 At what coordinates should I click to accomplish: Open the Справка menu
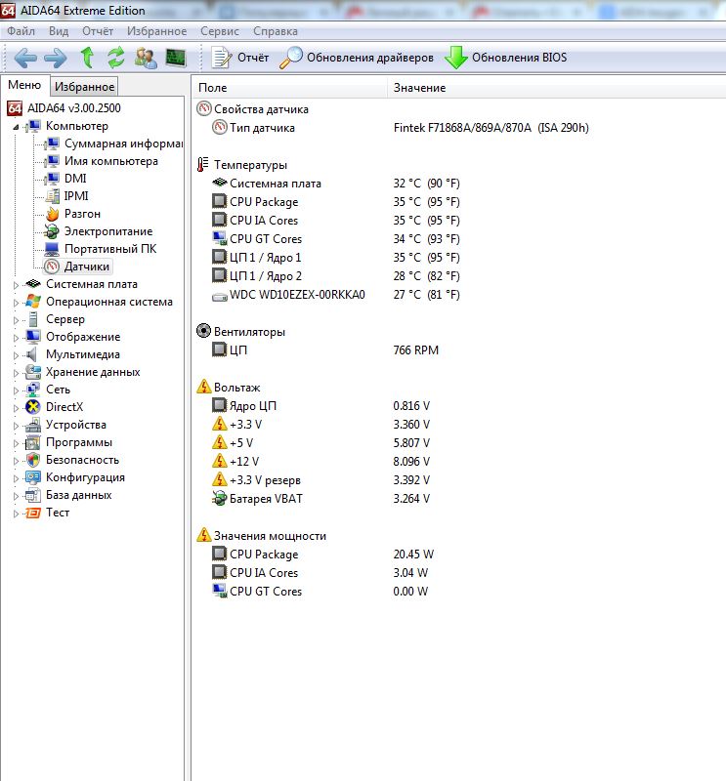coord(276,31)
